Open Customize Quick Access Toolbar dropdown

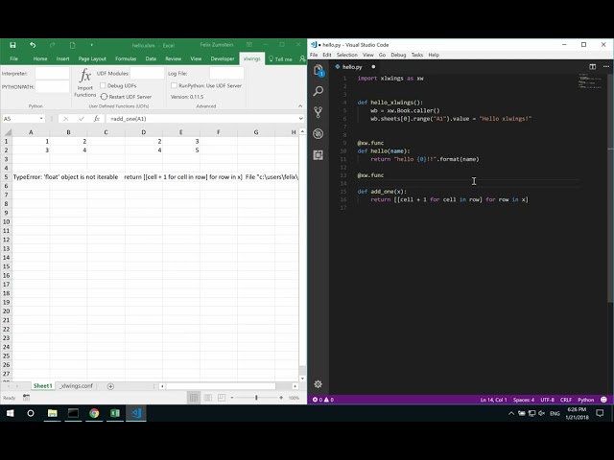[x=92, y=45]
